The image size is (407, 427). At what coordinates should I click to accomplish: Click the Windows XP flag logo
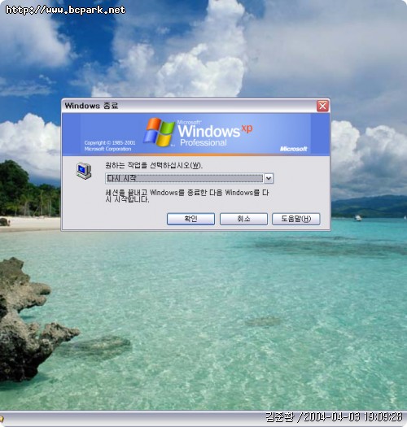[x=160, y=133]
